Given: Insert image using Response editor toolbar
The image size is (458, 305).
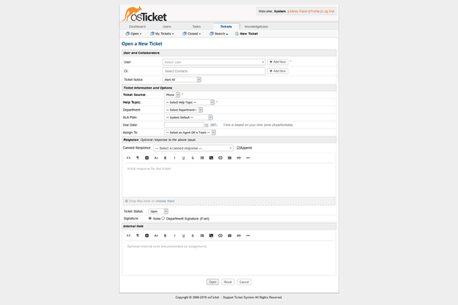Looking at the screenshot, I should click(x=211, y=158).
